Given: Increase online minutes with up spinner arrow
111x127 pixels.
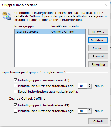Looking at the screenshot, I should (89, 85).
